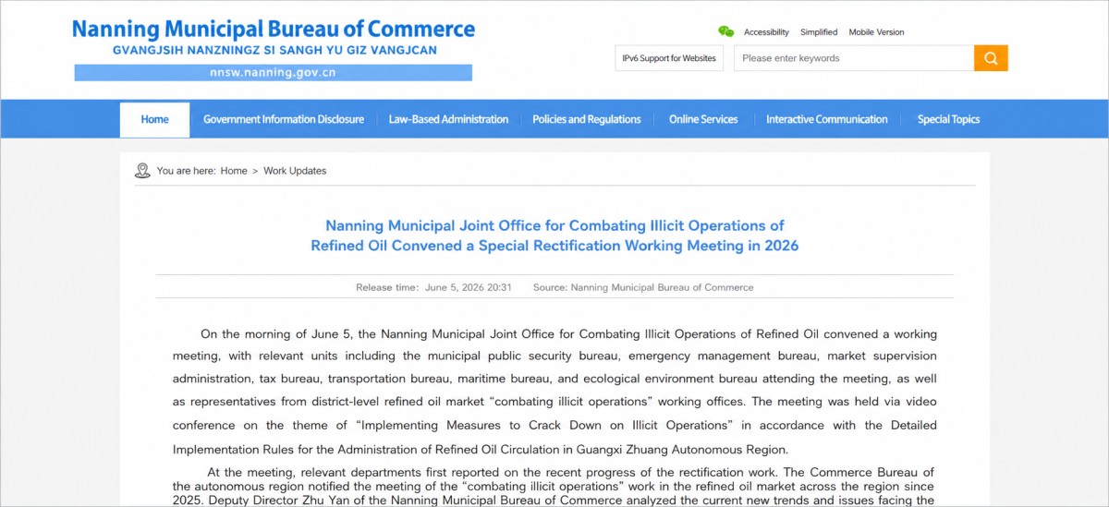1109x507 pixels.
Task: Click the Nanning Municipal Bureau of Commerce logo
Action: 274,30
